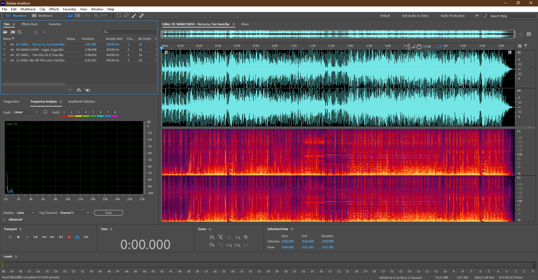The image size is (538, 280).
Task: Click the overview navigator waveform bar
Action: click(338, 34)
